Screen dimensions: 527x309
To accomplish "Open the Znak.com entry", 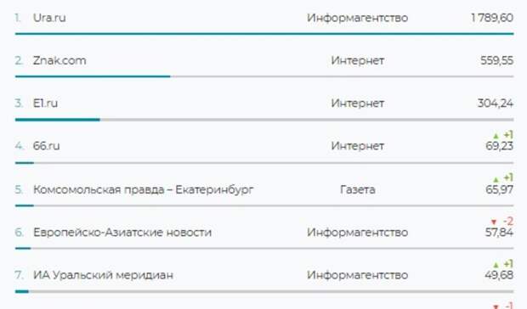I will [x=59, y=61].
